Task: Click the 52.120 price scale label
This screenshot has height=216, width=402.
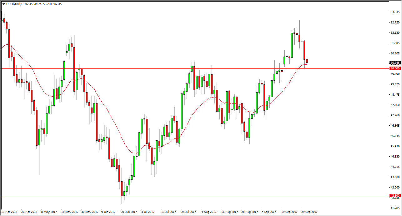Action: pos(395,33)
